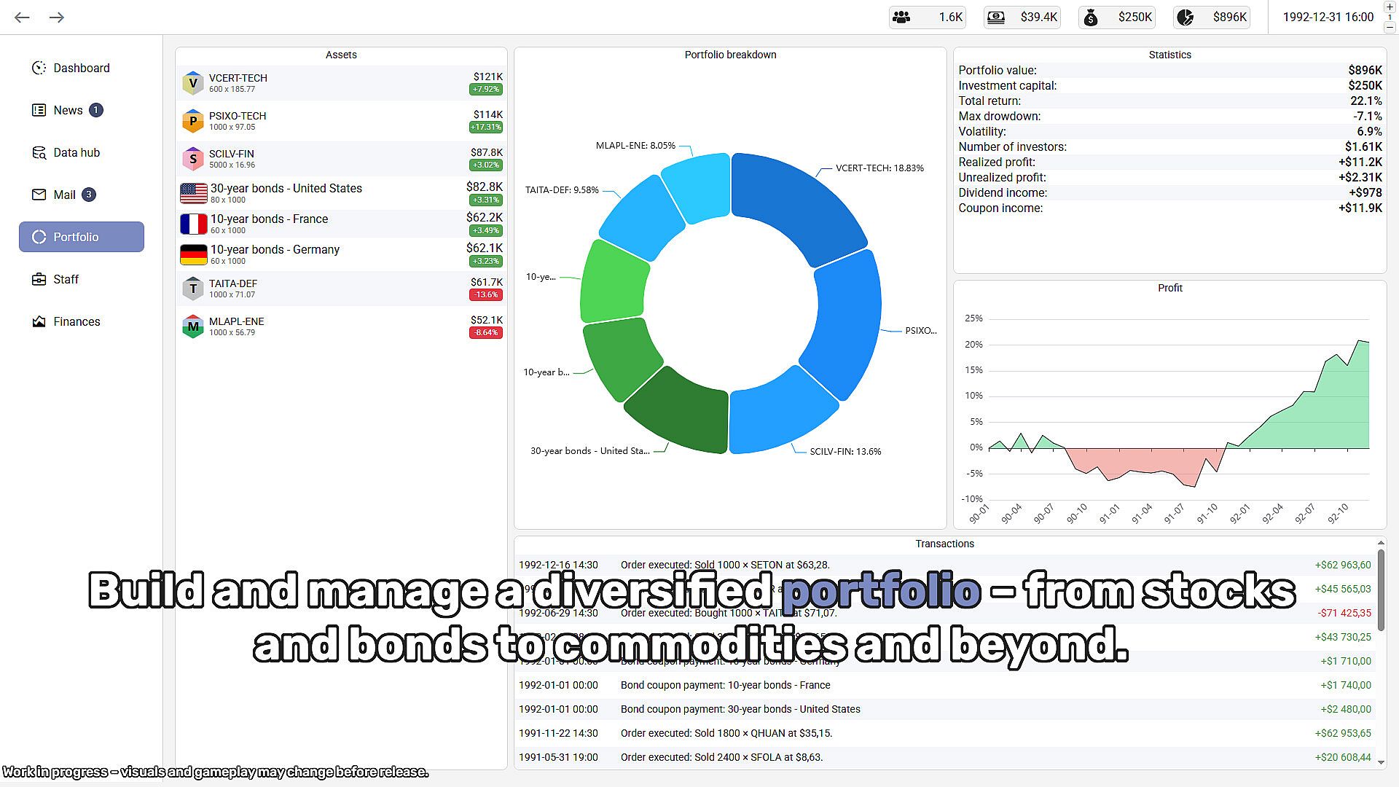The height and width of the screenshot is (787, 1399).
Task: Click the back navigation arrow
Action: 22,17
